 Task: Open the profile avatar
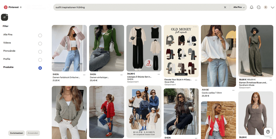(x=266, y=7)
